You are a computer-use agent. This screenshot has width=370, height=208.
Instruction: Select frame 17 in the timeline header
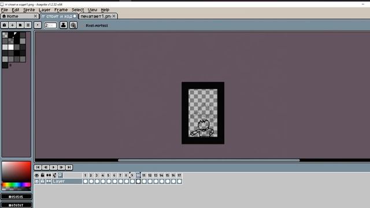[x=179, y=175]
